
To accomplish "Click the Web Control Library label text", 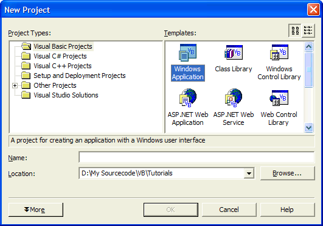I will [279, 119].
